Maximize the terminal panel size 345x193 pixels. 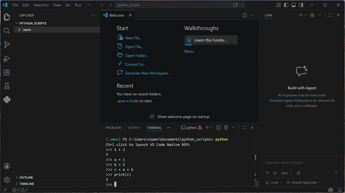[245, 128]
